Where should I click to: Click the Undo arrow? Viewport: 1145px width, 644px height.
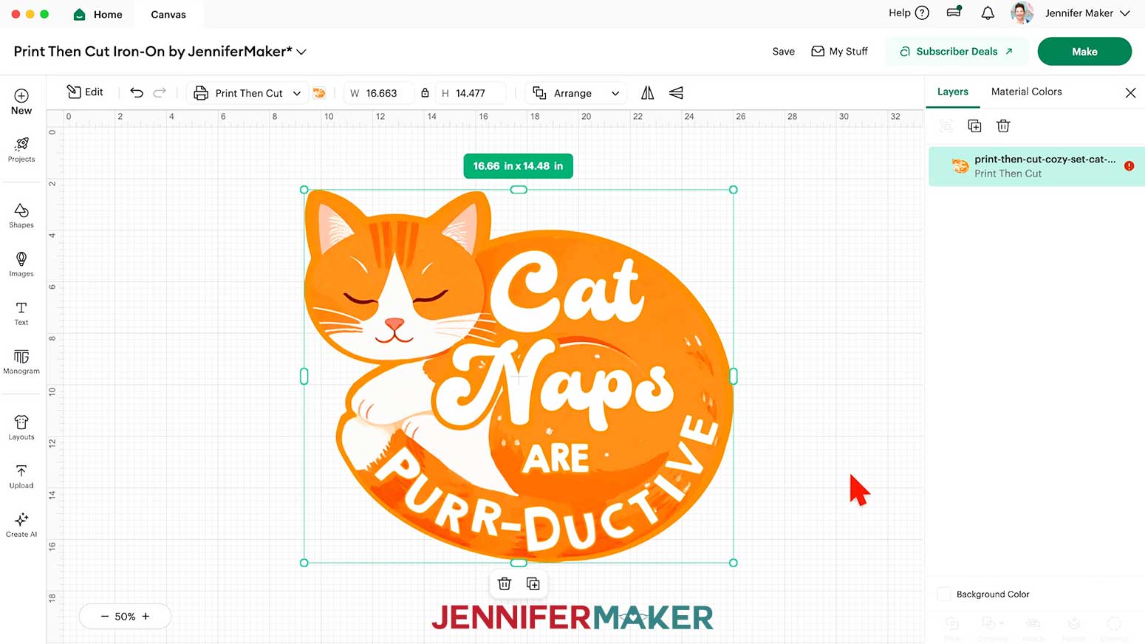(x=137, y=92)
